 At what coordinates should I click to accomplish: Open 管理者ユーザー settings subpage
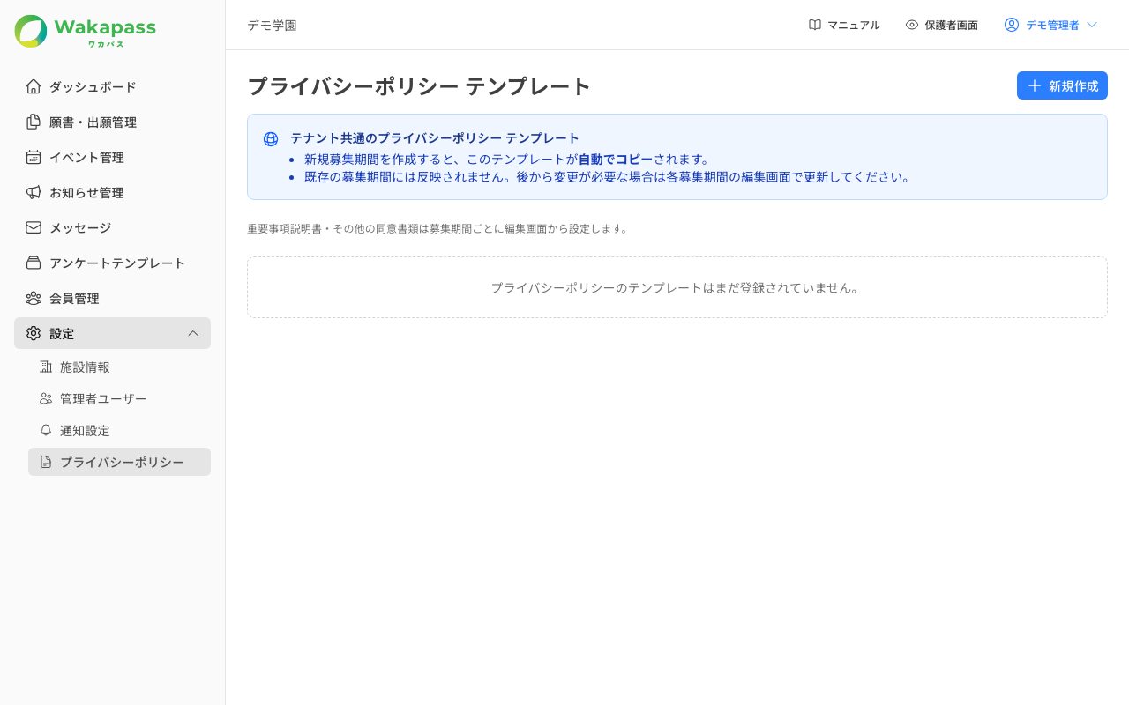(119, 398)
